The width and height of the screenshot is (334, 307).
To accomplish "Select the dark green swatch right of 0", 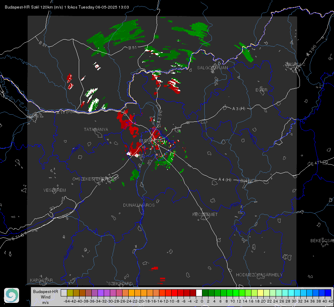I will coord(205,293).
